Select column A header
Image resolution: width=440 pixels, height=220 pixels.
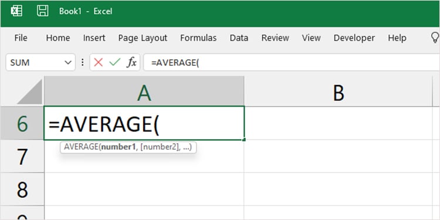[144, 92]
